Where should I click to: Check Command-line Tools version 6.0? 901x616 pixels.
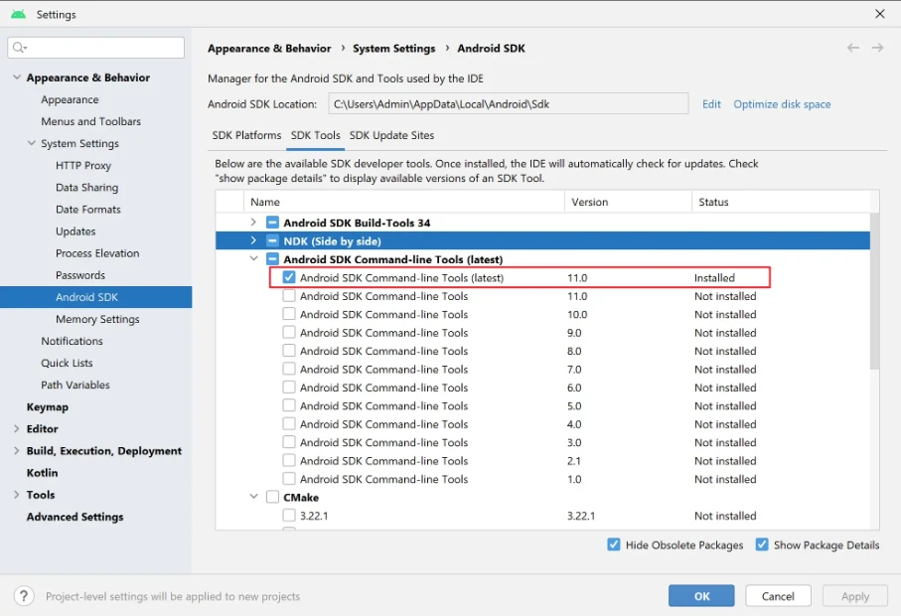click(x=289, y=387)
